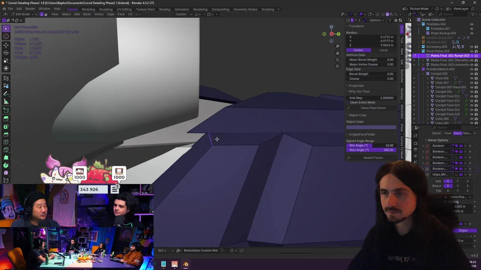This screenshot has height=270, width=481.
Task: Switch to face select mode
Action: [45, 14]
